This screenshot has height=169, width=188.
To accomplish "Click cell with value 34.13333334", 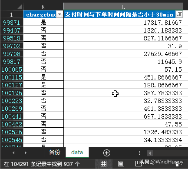I will click(123, 140).
